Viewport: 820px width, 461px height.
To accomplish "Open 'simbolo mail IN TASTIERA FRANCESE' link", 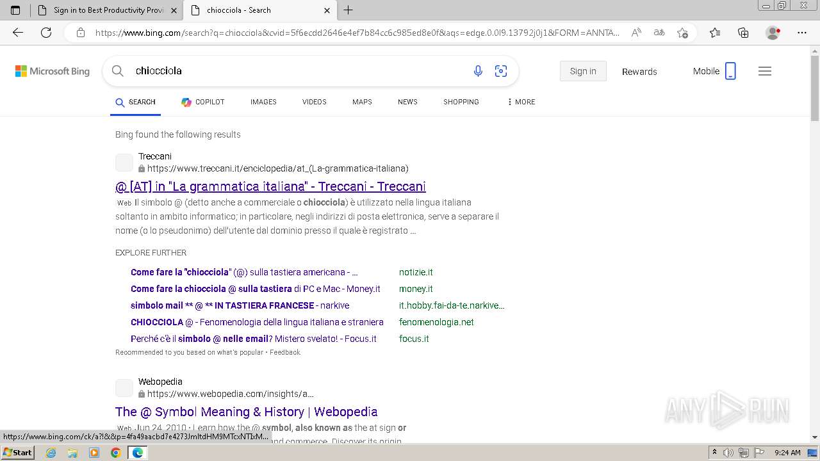I will [x=240, y=305].
